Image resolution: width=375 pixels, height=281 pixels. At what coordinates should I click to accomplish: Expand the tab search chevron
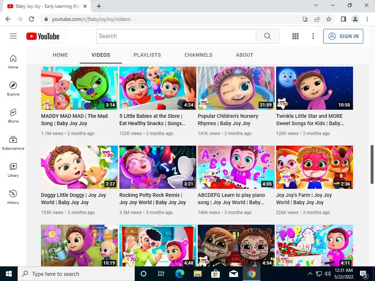pyautogui.click(x=316, y=5)
